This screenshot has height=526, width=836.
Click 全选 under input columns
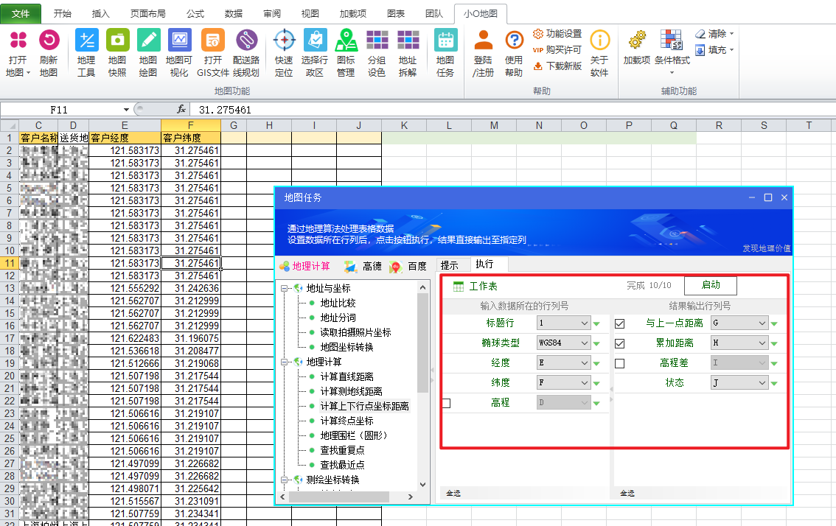click(453, 494)
